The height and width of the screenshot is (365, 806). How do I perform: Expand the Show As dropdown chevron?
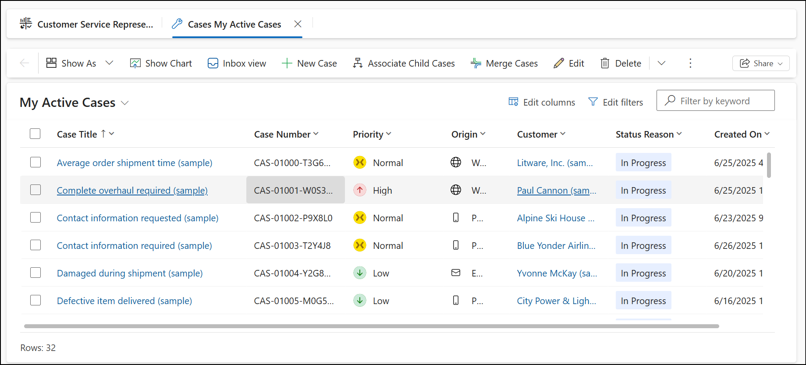(110, 63)
